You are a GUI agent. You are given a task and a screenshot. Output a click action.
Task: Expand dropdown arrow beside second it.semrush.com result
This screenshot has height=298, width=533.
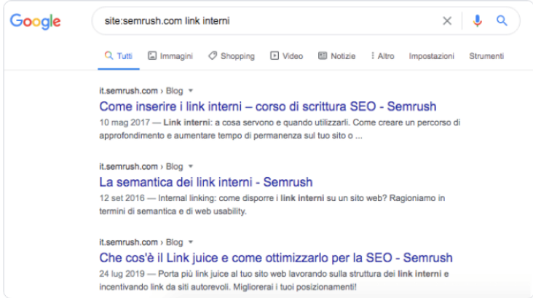191,167
